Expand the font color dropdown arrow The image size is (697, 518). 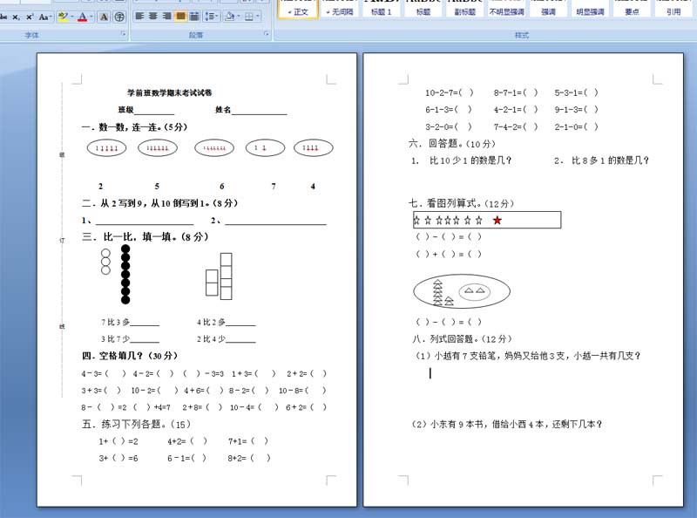[x=91, y=17]
